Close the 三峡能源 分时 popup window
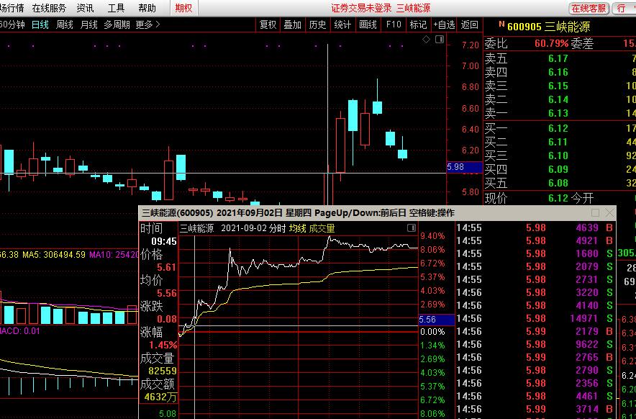Screen dimensions: 636x419 point(609,213)
